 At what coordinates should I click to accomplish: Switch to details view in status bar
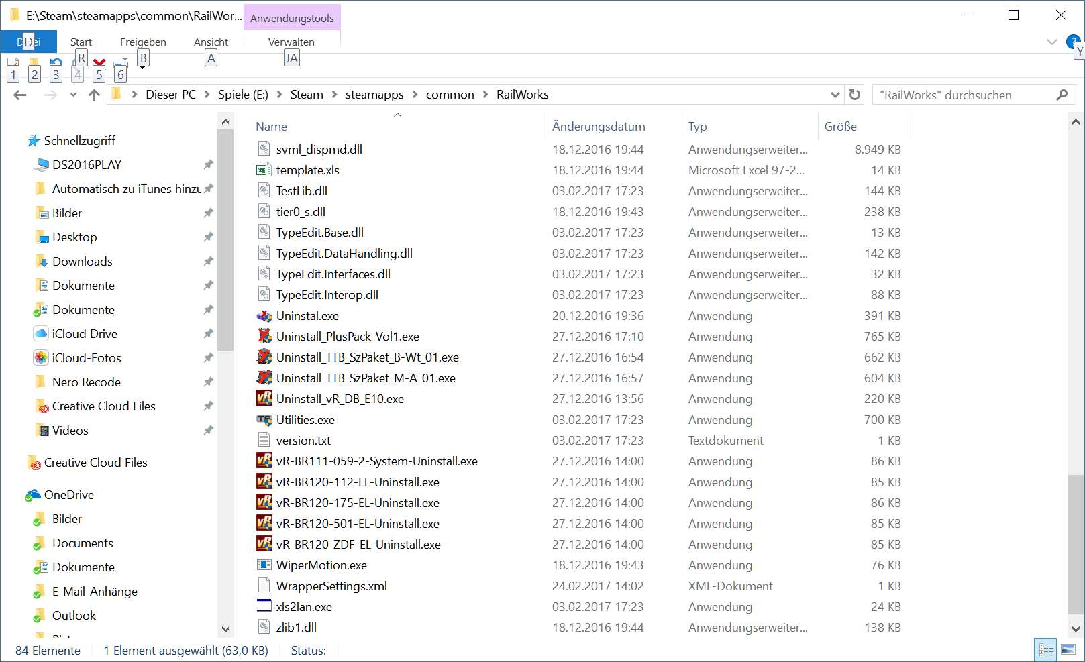[x=1046, y=649]
